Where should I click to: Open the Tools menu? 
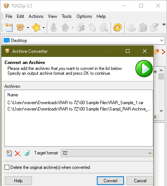coord(67,16)
